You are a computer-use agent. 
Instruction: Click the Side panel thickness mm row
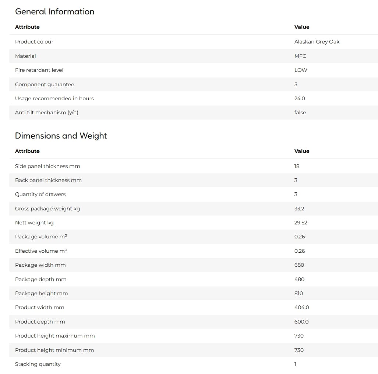click(x=194, y=166)
